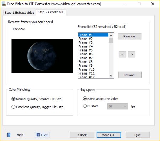Click the frame list scrollbar thumb

pyautogui.click(x=111, y=40)
